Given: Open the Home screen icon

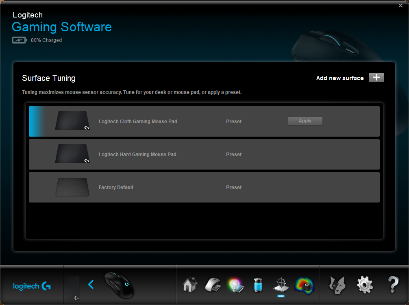Looking at the screenshot, I should click(x=190, y=285).
